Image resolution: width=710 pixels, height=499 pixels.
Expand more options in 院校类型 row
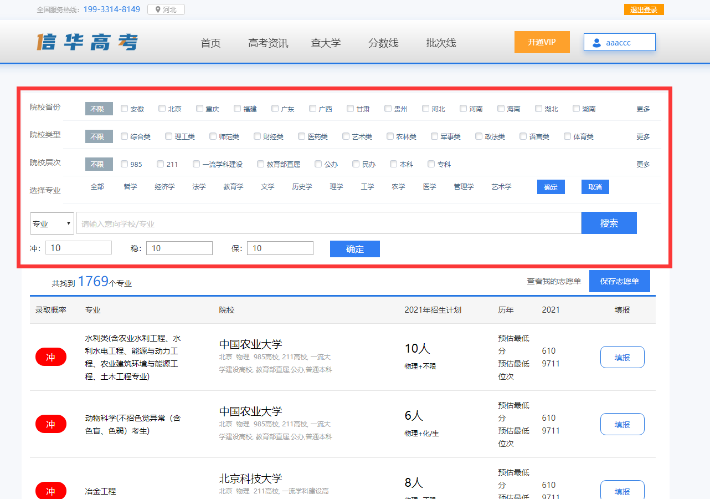pos(643,137)
